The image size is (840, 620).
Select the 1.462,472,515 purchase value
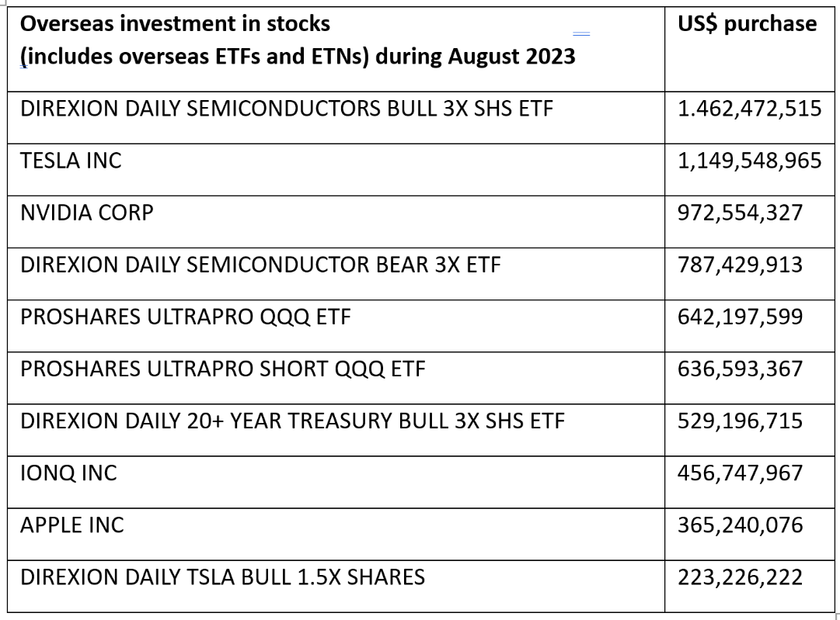pyautogui.click(x=749, y=109)
